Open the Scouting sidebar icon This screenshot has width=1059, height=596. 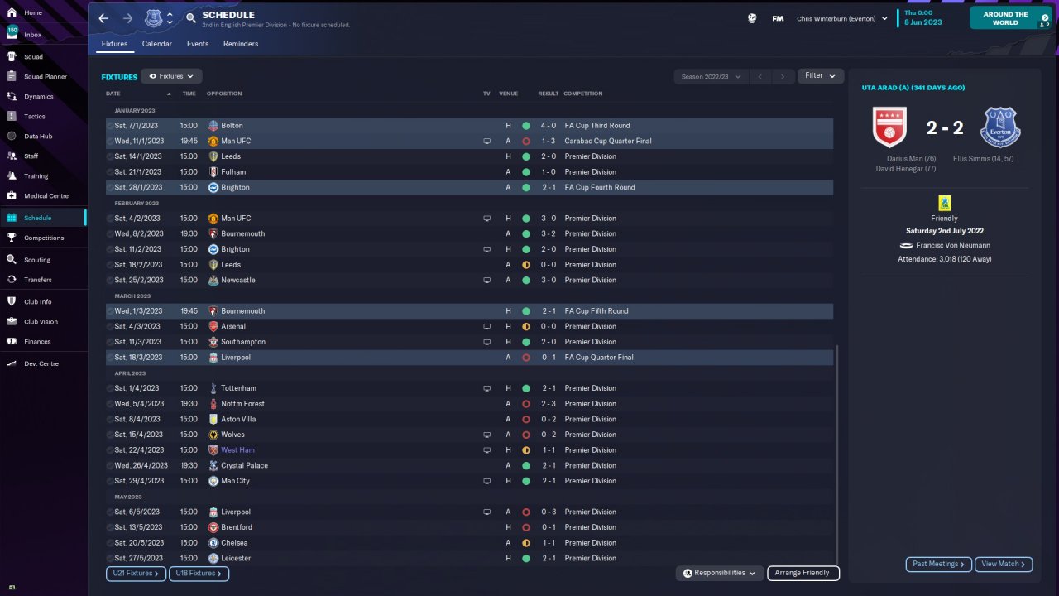[x=12, y=260]
